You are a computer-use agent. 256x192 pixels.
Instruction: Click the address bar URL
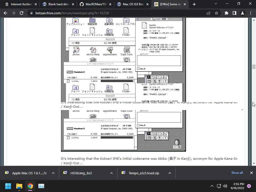click(x=72, y=13)
